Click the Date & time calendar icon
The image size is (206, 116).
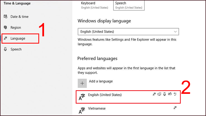click(x=5, y=17)
